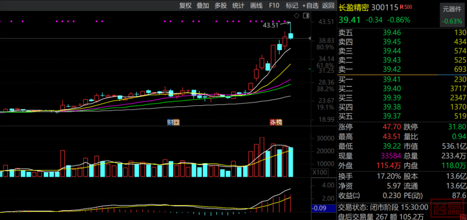Viewport: 467px width, 220px height.
Task: Open the 叠加 overlay menu
Action: coord(203,6)
